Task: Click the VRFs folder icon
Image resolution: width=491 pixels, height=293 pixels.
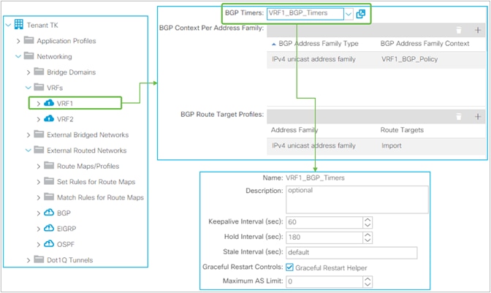Action: click(39, 87)
